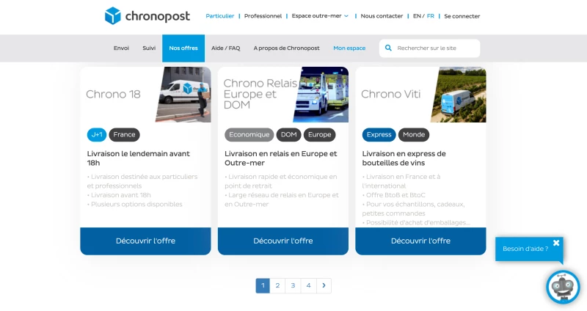
Task: Open the robot chatbot assistant
Action: point(563,288)
